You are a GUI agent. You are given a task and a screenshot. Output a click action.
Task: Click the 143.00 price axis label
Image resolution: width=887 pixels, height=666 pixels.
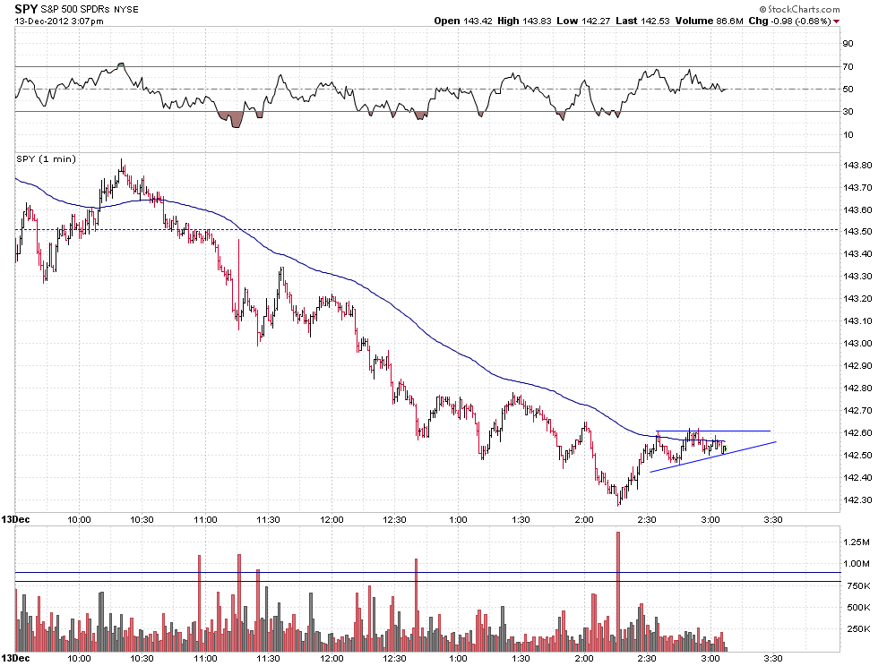click(857, 343)
